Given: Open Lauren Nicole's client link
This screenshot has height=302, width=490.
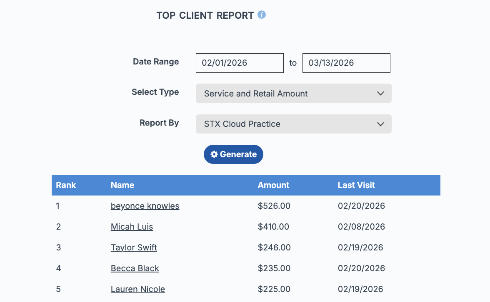Looking at the screenshot, I should tap(138, 289).
